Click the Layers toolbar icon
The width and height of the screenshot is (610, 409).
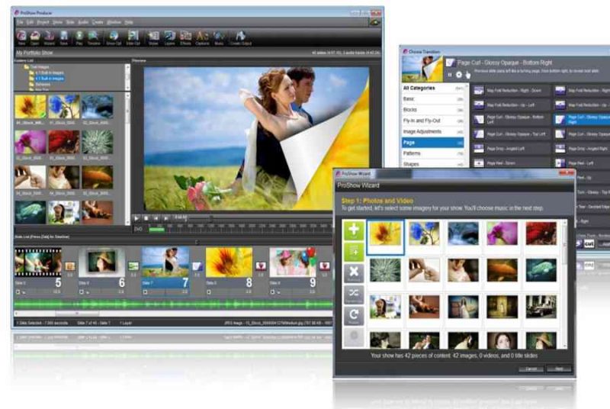coord(169,37)
